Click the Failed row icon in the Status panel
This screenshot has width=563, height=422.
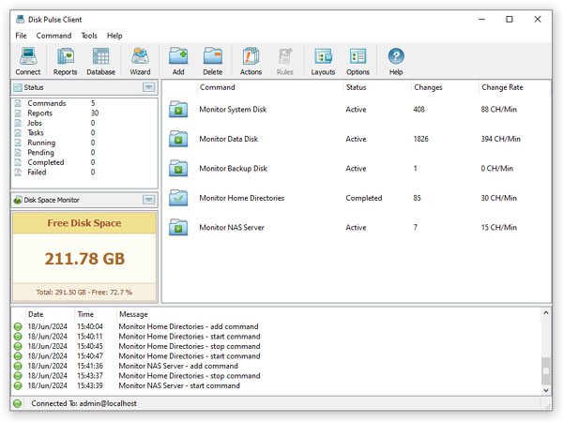[x=18, y=173]
